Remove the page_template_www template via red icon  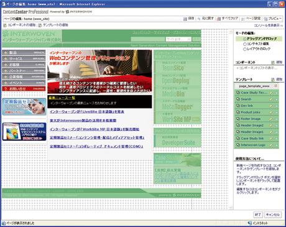coord(276,86)
